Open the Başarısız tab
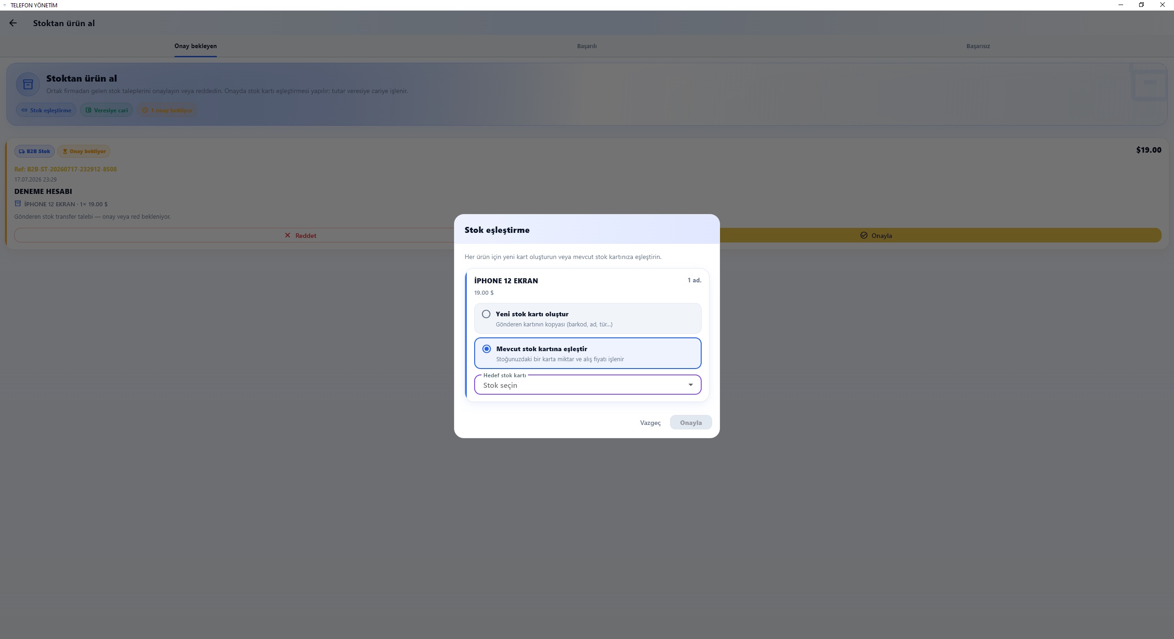1174x639 pixels. [x=978, y=46]
